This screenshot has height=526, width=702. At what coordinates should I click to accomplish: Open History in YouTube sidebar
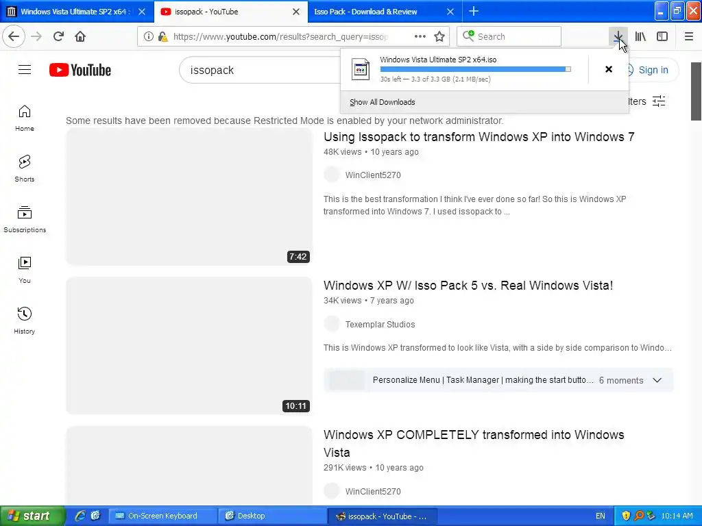click(25, 321)
